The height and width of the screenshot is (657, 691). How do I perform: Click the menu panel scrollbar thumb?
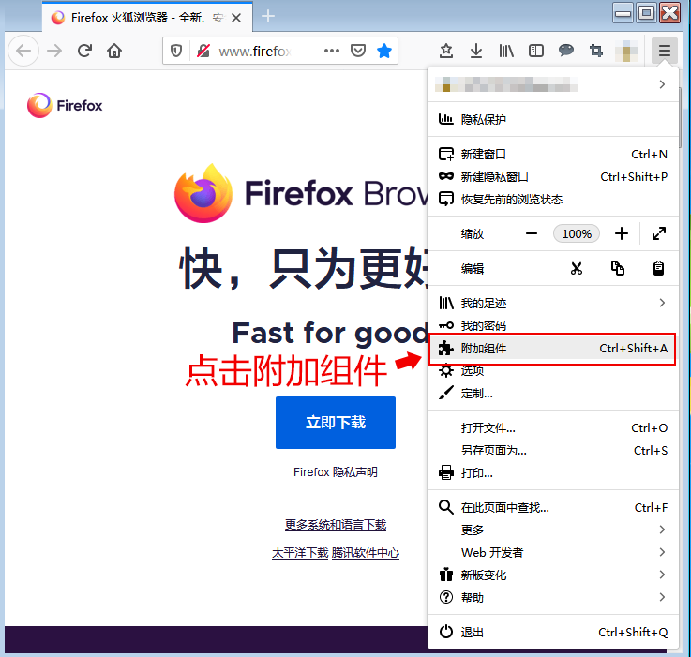[x=681, y=118]
